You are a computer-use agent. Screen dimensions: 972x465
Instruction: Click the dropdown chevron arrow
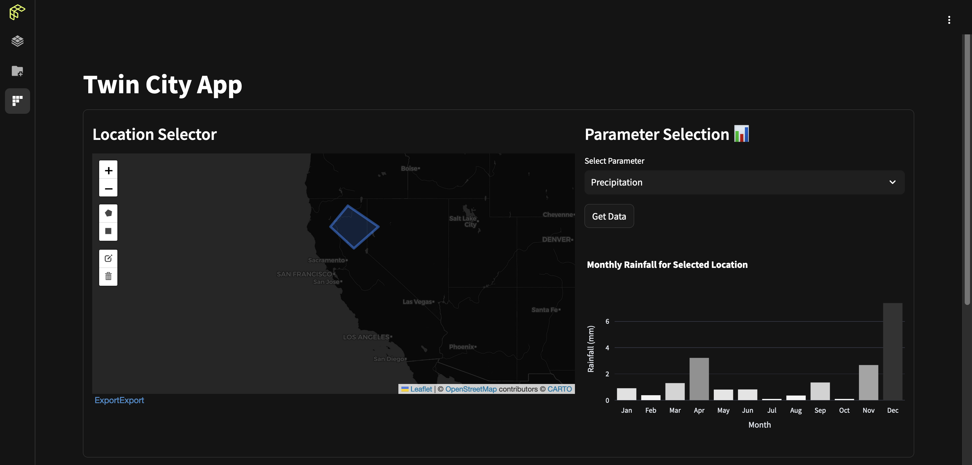[892, 182]
